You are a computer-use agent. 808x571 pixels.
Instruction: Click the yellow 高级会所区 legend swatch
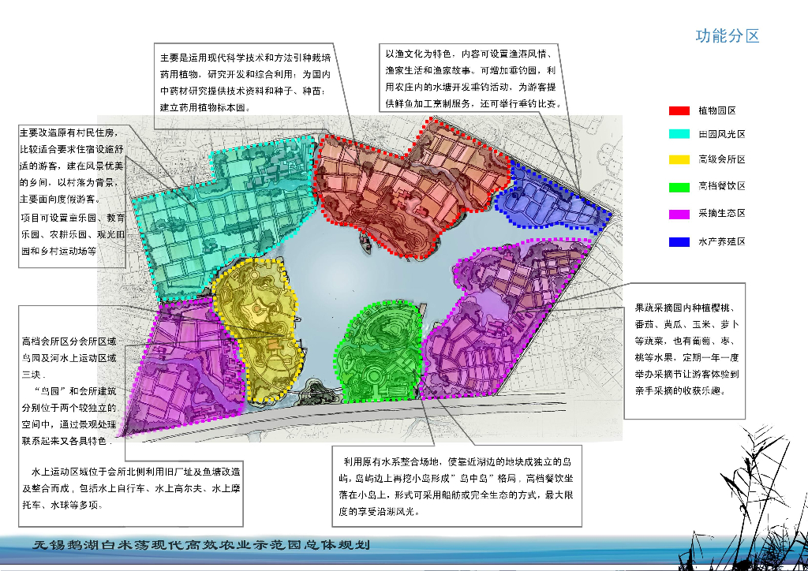click(680, 159)
